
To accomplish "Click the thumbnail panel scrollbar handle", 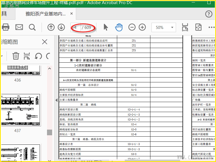I will pyautogui.click(x=50, y=132).
